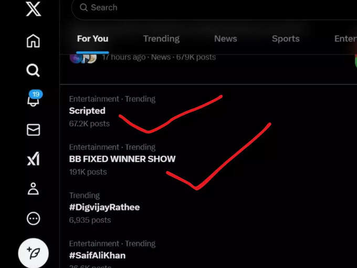The image size is (357, 268).
Task: Open Grok xI icon in sidebar
Action: pos(33,159)
